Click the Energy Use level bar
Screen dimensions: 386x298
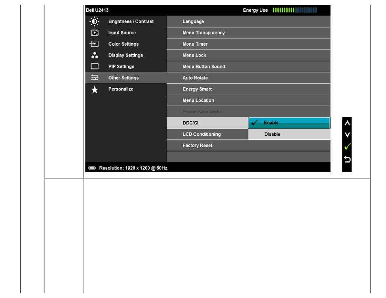click(x=295, y=10)
